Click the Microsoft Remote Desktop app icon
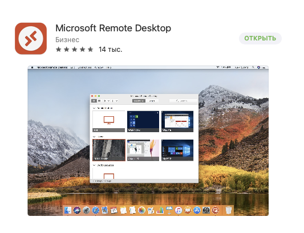 (x=31, y=38)
